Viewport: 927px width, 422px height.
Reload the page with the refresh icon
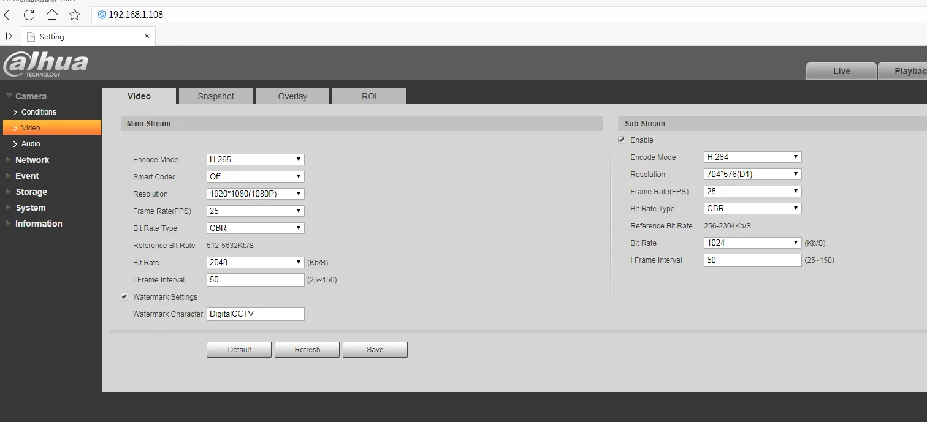pyautogui.click(x=29, y=15)
